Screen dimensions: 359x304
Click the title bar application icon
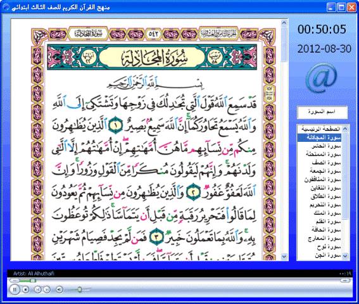pos(6,7)
